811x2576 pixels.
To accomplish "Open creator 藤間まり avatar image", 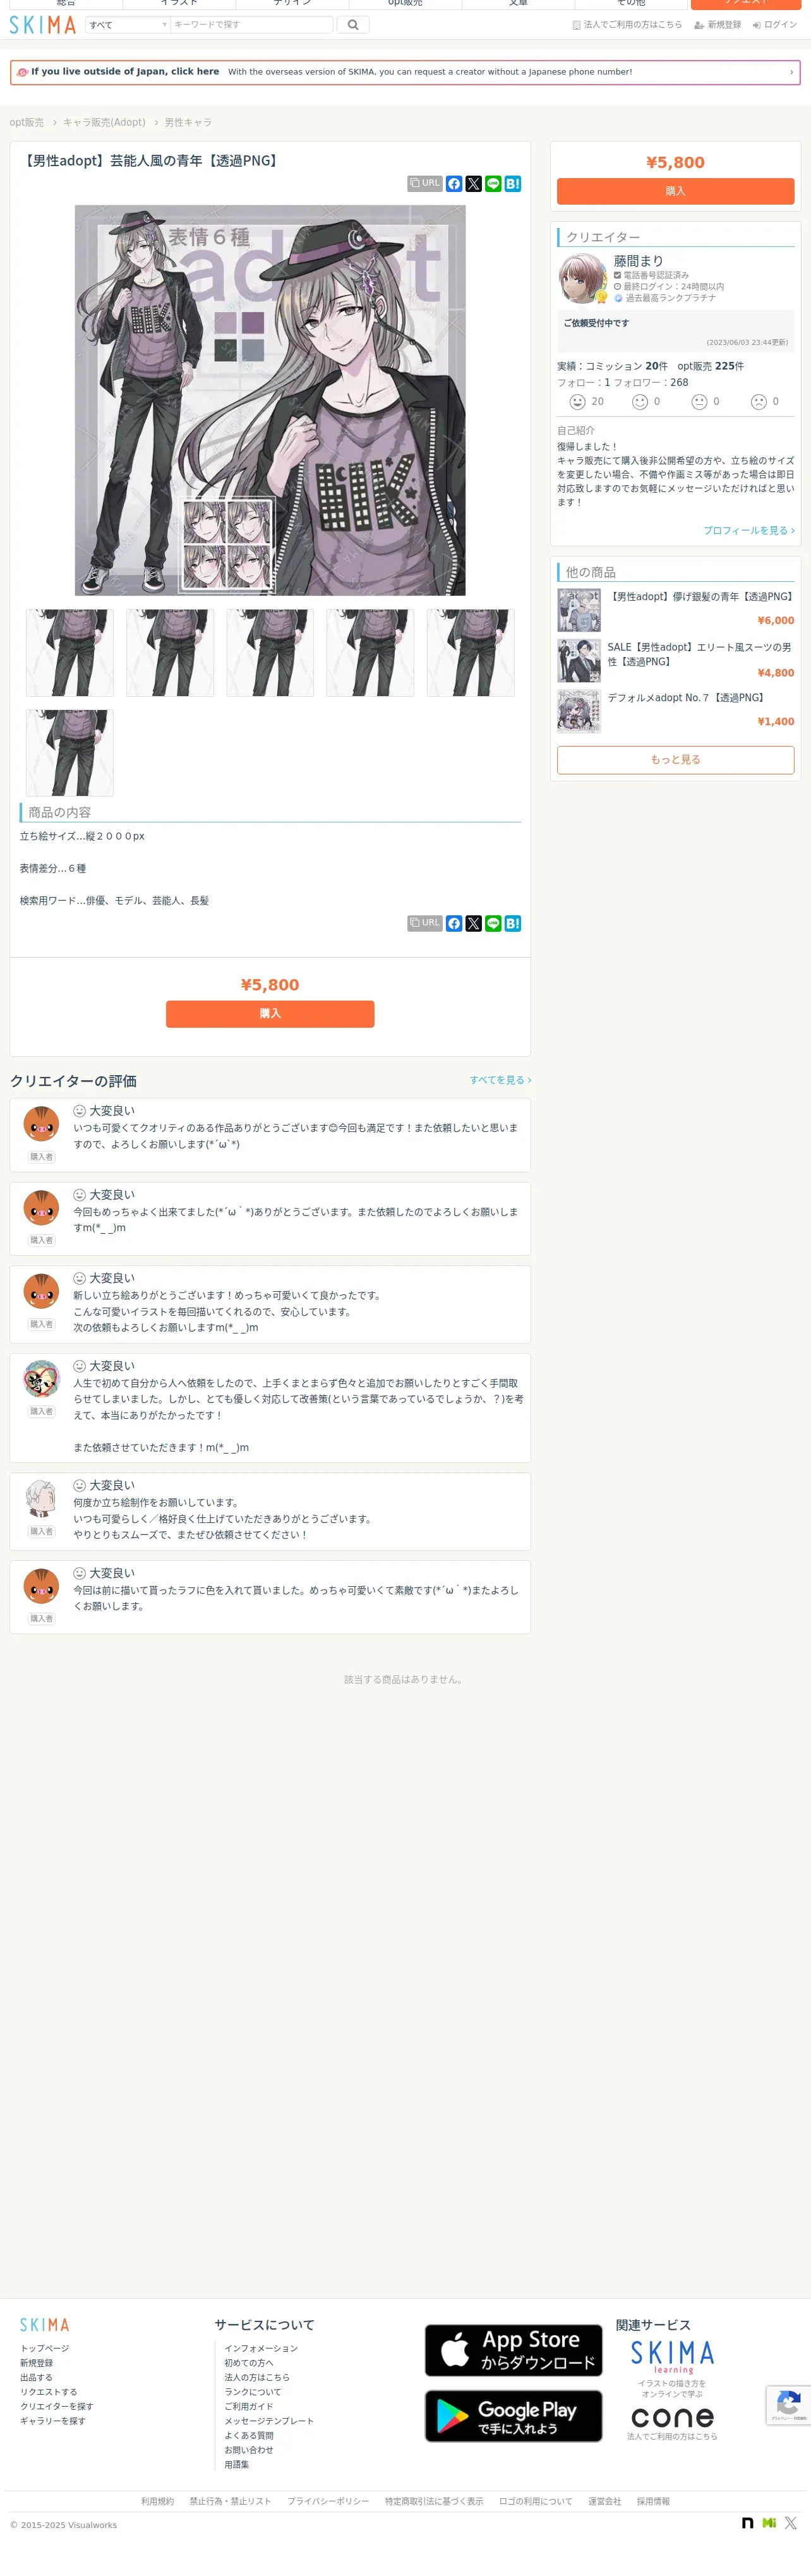I will pos(582,278).
